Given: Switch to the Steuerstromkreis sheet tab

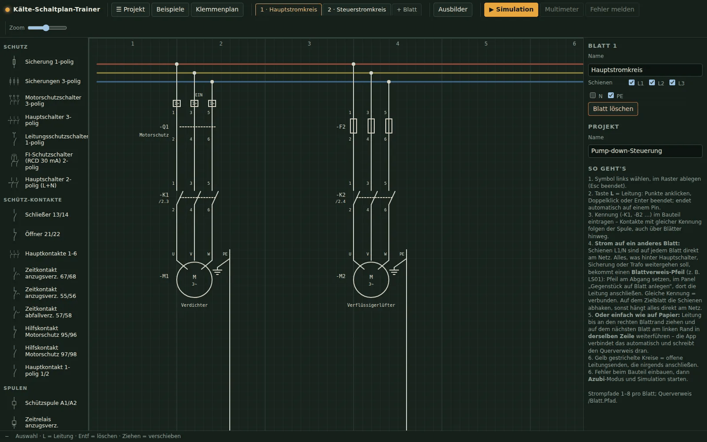Looking at the screenshot, I should coord(357,9).
